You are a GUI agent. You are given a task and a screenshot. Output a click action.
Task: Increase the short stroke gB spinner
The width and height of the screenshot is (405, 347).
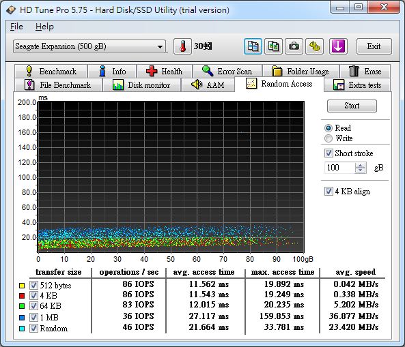click(x=361, y=165)
